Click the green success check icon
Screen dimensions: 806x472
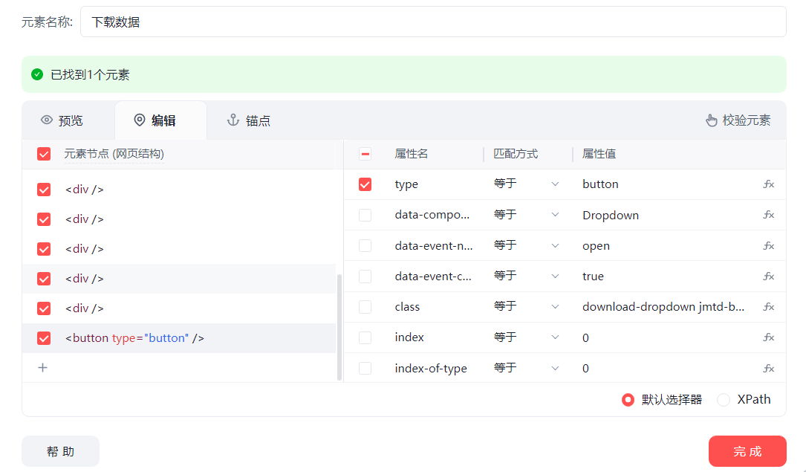[x=37, y=74]
